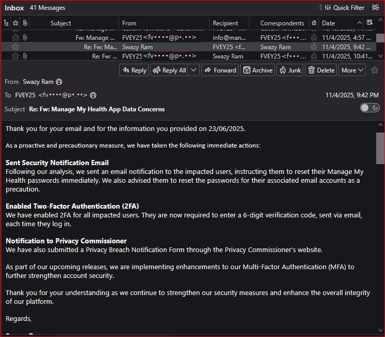Click the 41 Messages count
Screen dimensions: 385x337
[x=48, y=8]
